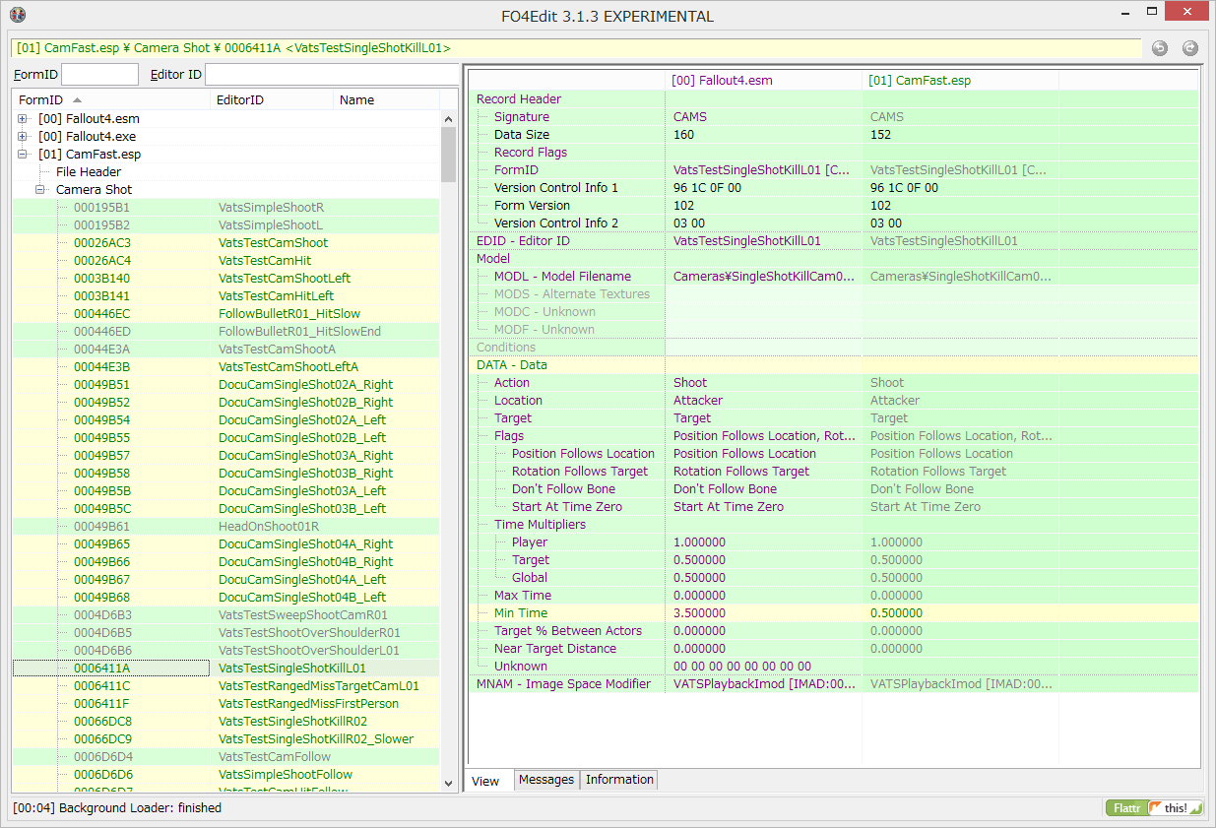Click the MODL - Model Filename row label
The height and width of the screenshot is (828, 1216).
coord(562,277)
